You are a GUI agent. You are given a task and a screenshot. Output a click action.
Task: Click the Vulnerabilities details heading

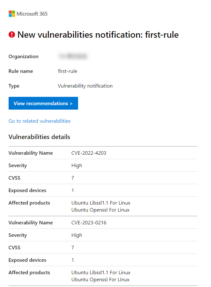[x=39, y=137]
